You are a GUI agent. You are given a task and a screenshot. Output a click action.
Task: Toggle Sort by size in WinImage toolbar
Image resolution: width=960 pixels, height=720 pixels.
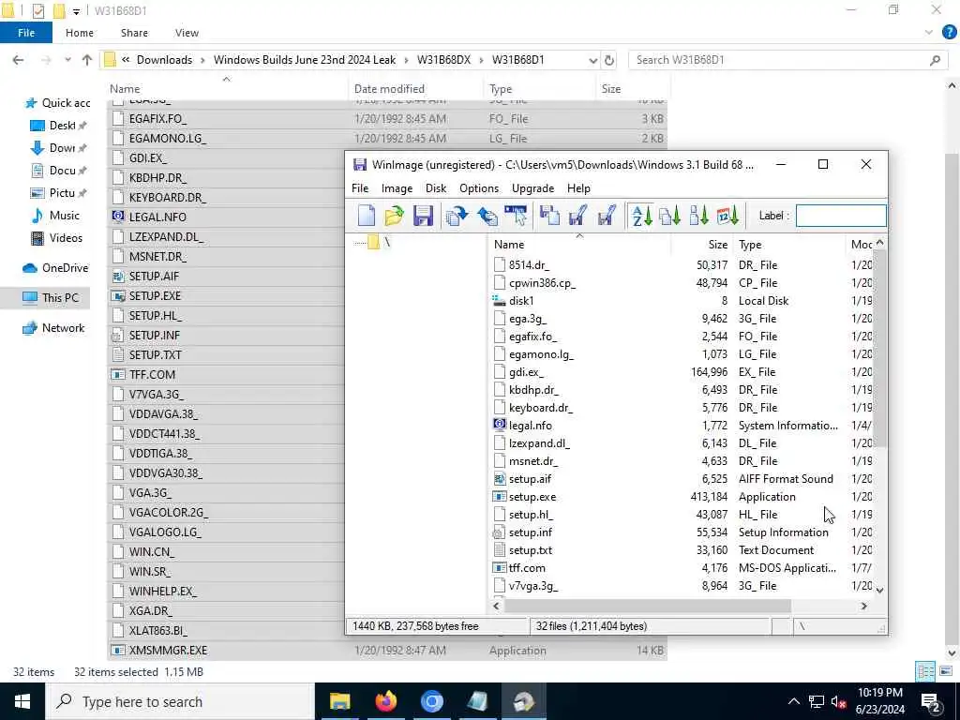point(697,216)
